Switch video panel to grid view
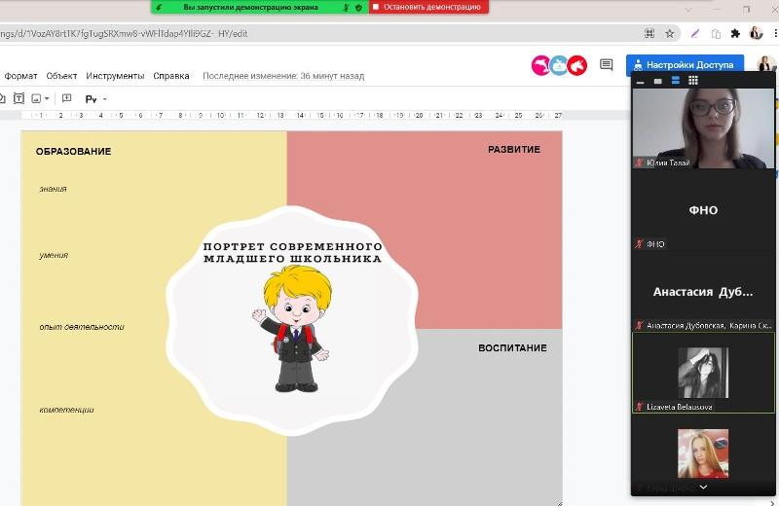Image resolution: width=779 pixels, height=506 pixels. tap(693, 81)
